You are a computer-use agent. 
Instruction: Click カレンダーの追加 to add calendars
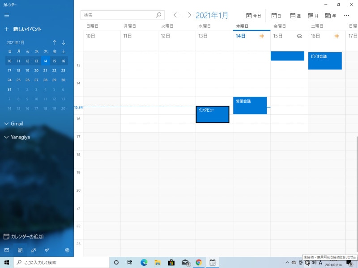pos(24,237)
